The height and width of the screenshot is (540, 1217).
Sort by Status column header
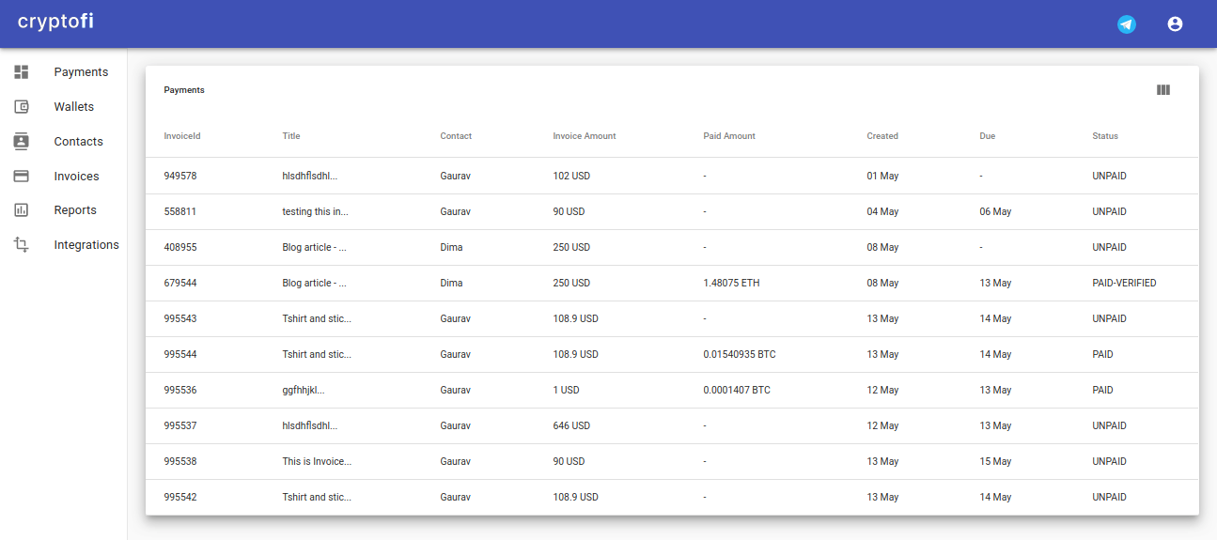(x=1105, y=136)
